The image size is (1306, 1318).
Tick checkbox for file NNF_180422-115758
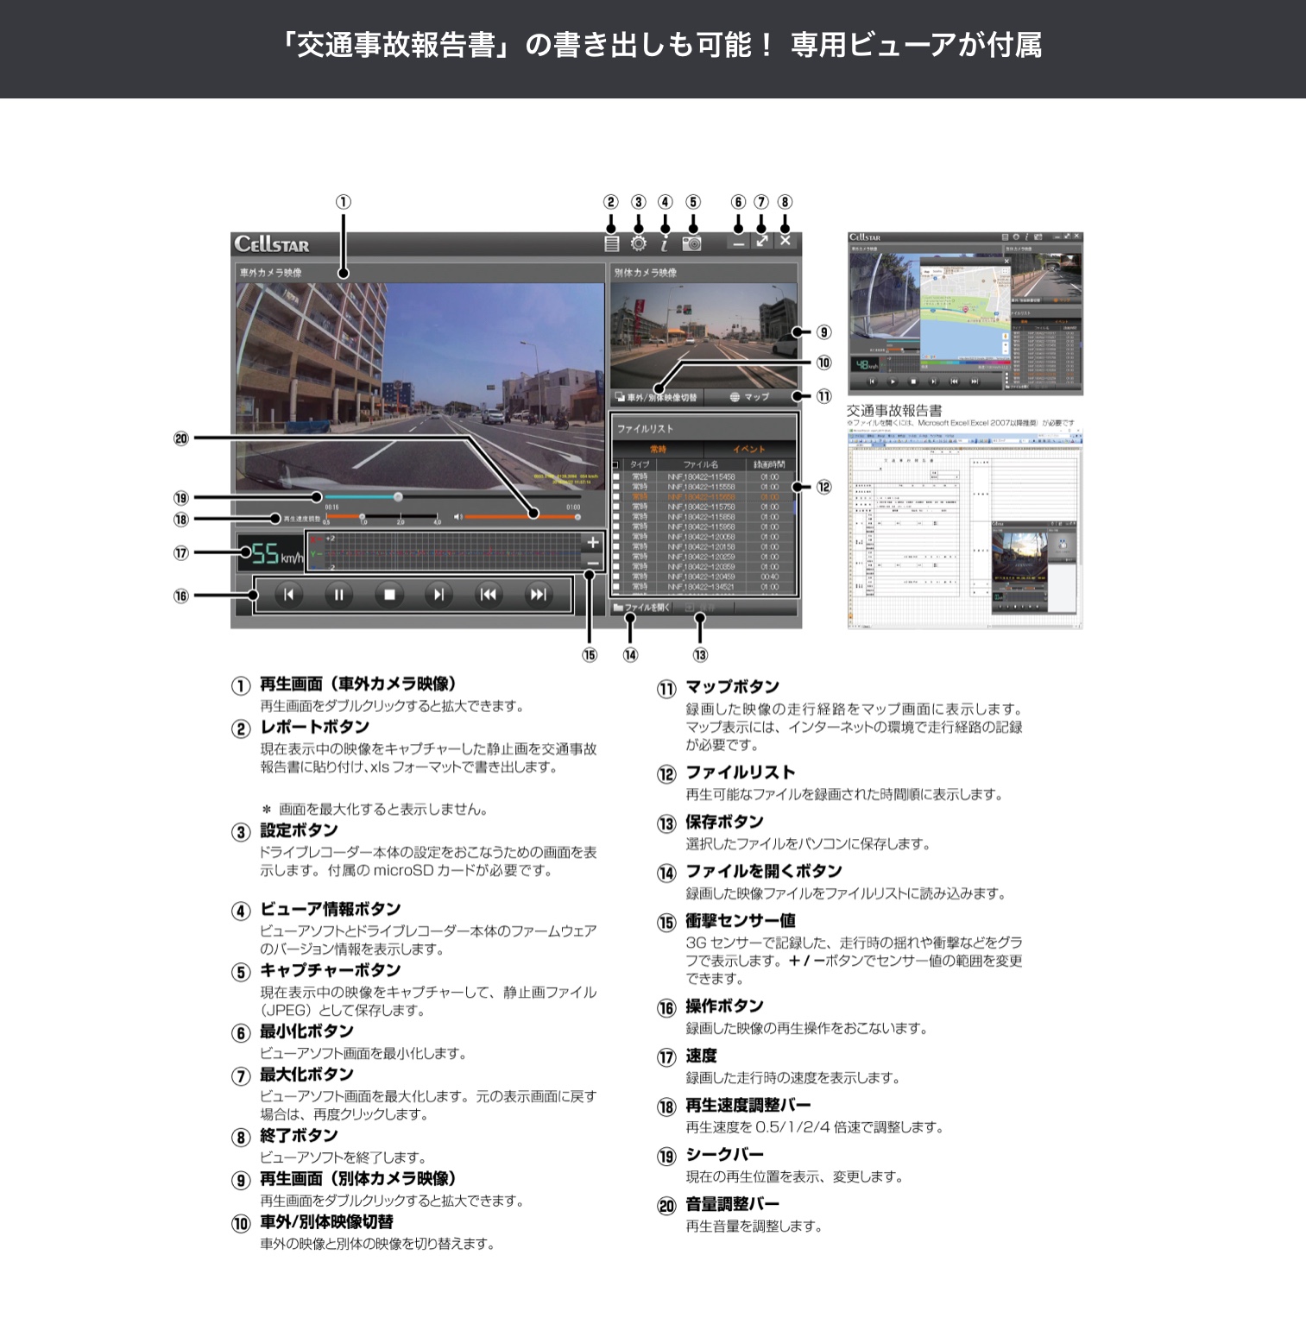coord(616,507)
